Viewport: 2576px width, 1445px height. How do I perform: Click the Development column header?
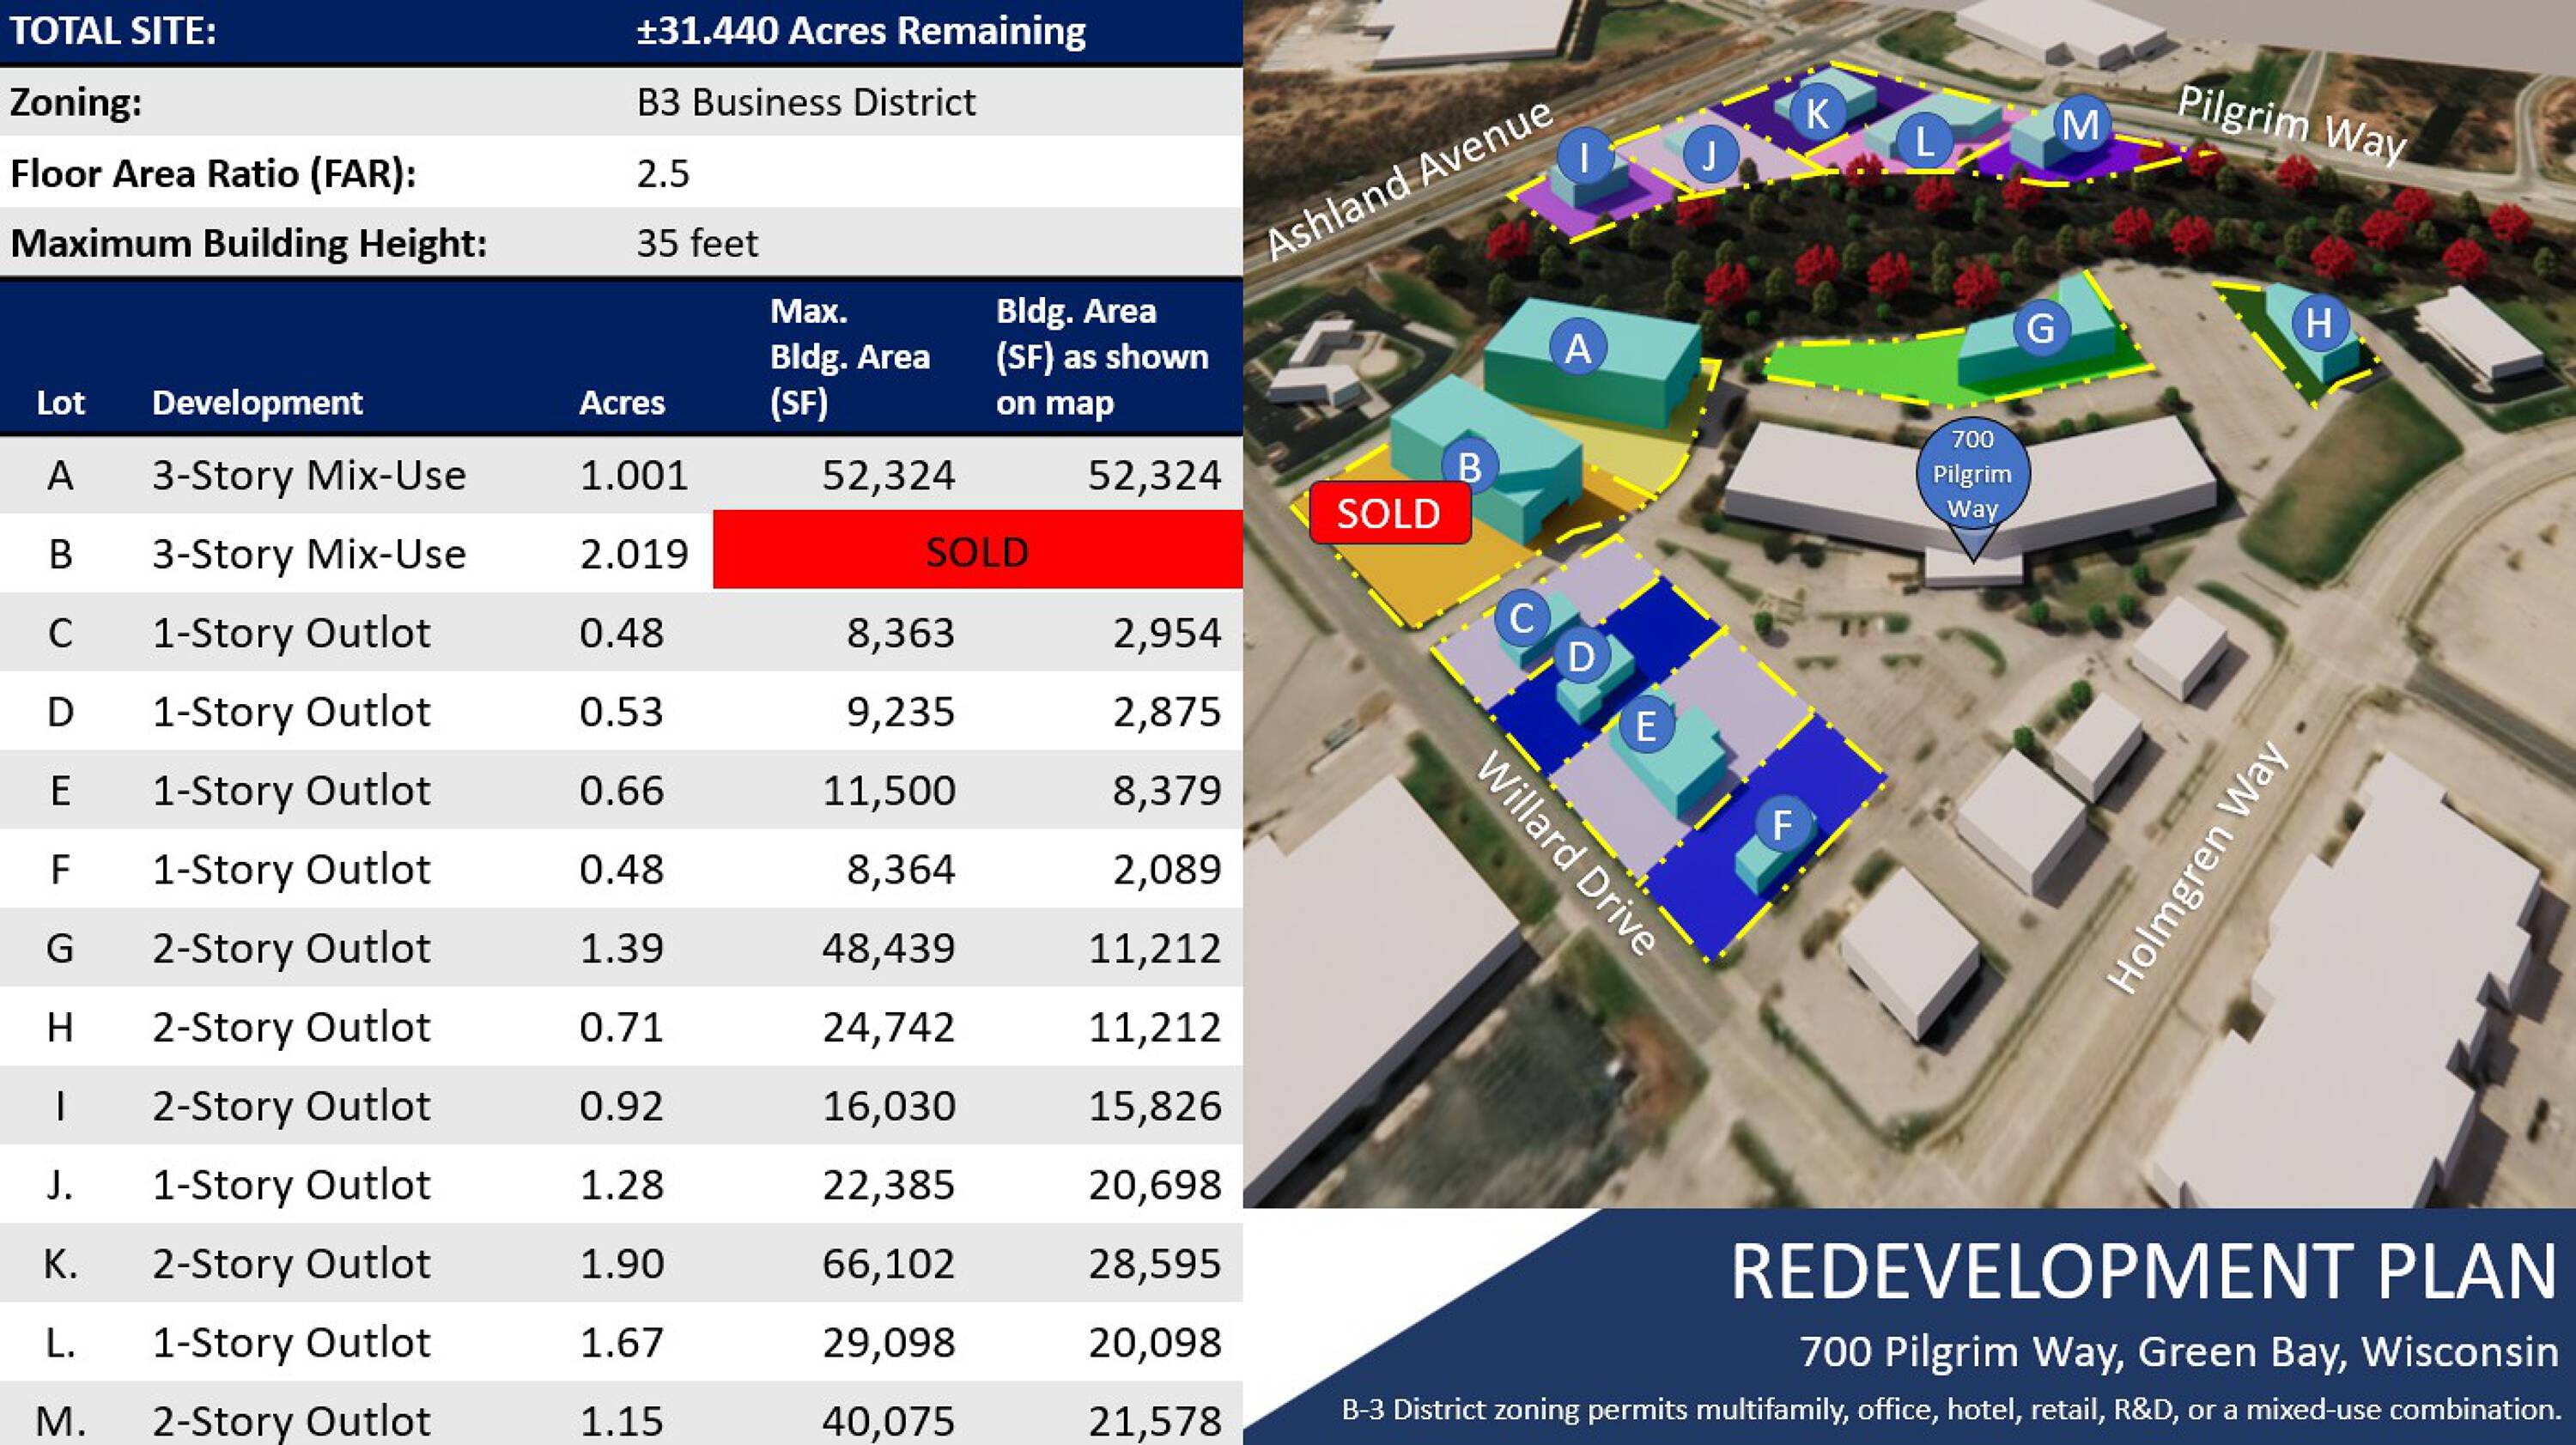pyautogui.click(x=257, y=402)
